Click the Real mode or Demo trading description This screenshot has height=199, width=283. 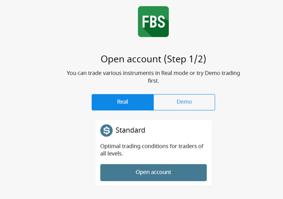(153, 77)
